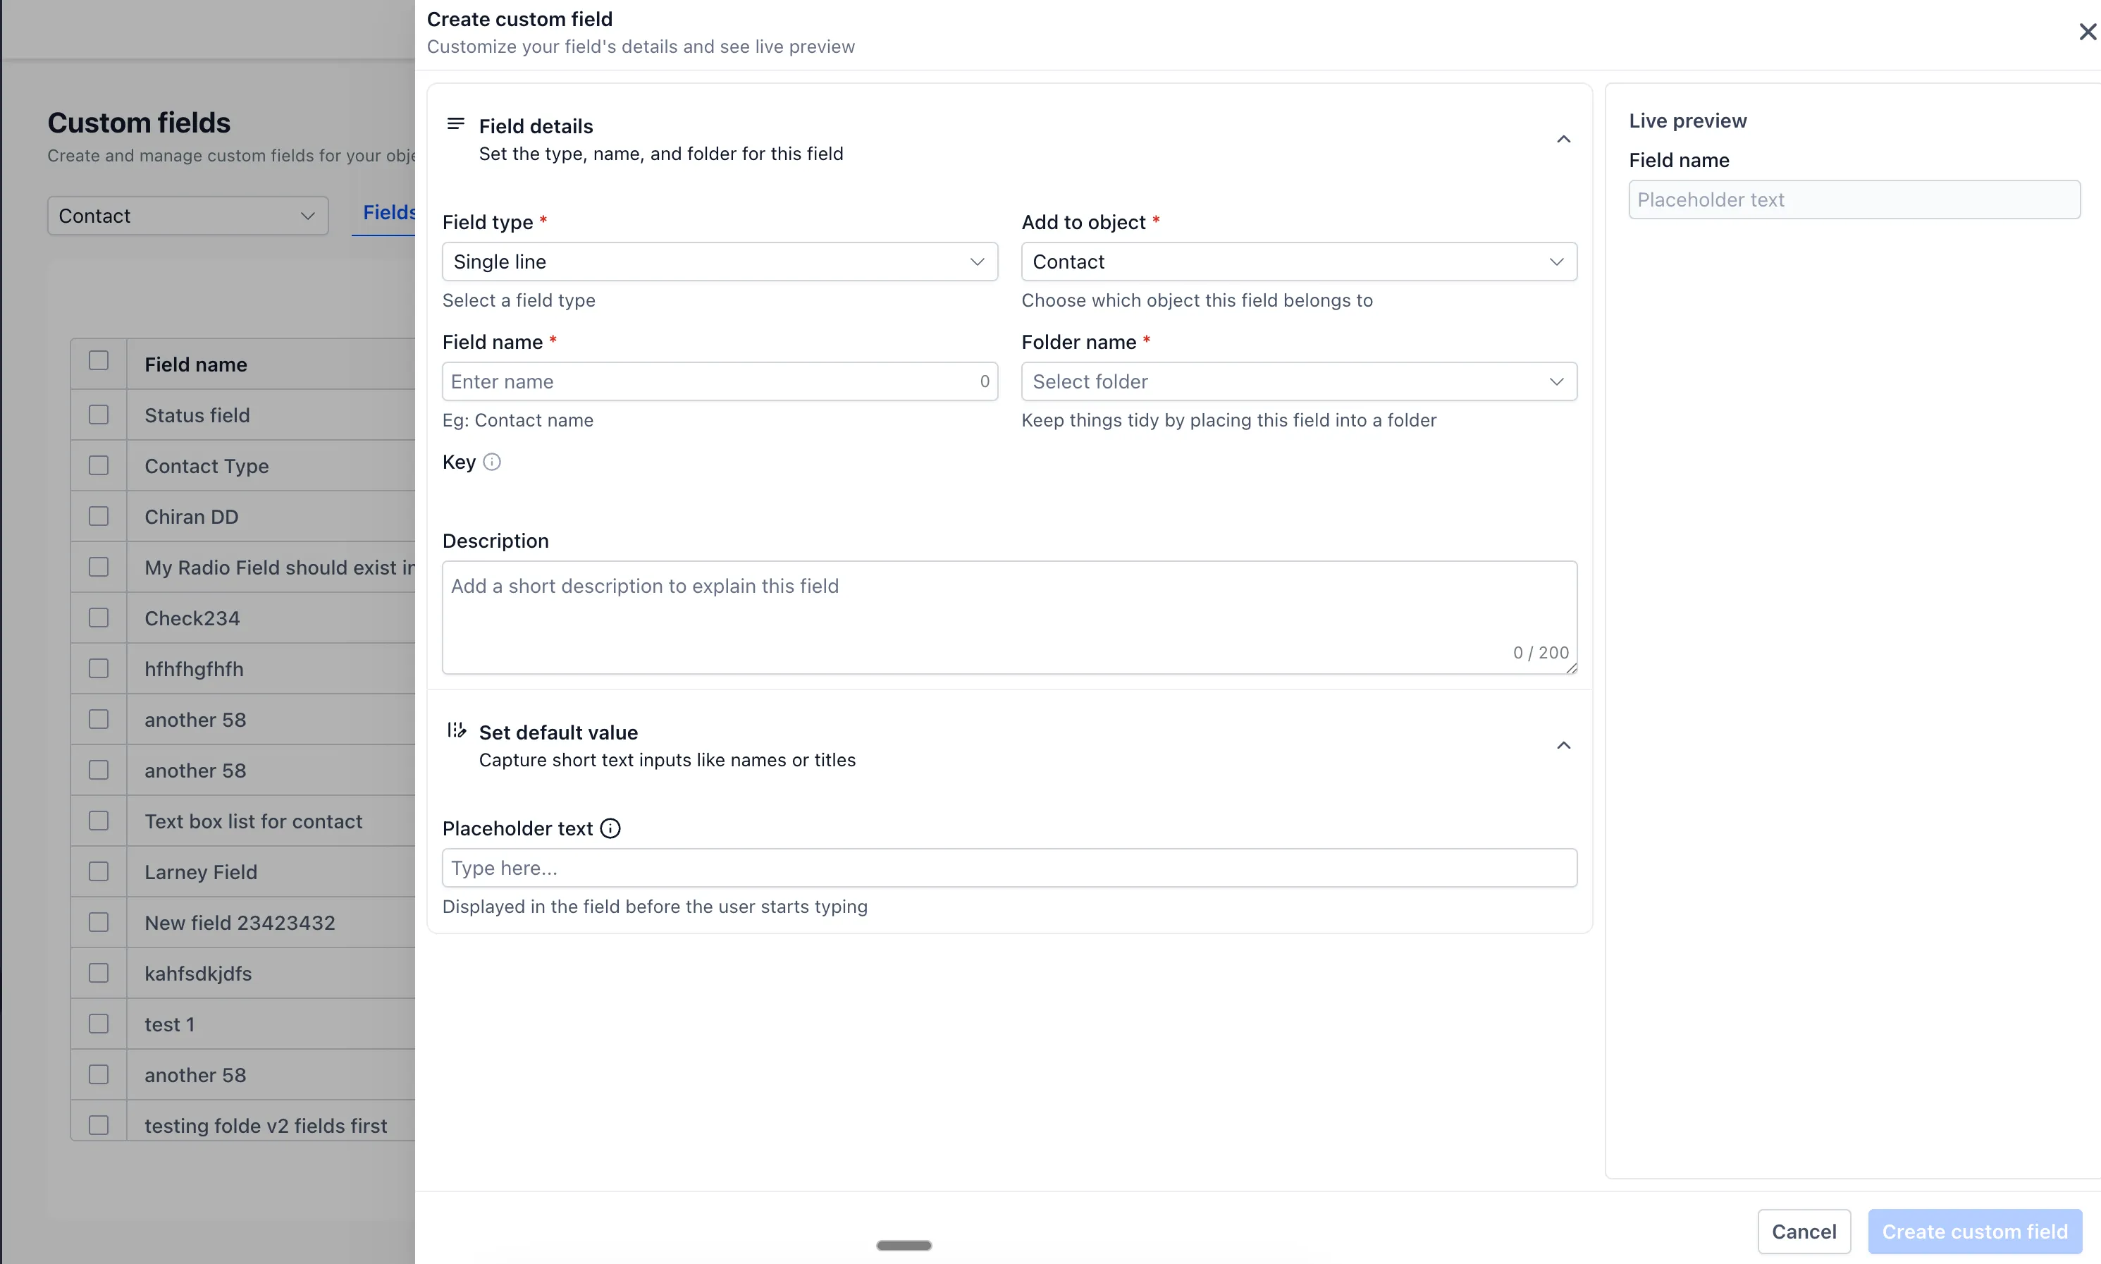2101x1264 pixels.
Task: Collapse the Set default value section
Action: (x=1563, y=745)
